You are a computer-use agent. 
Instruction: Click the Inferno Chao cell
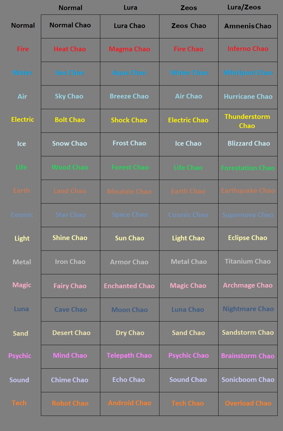(248, 50)
